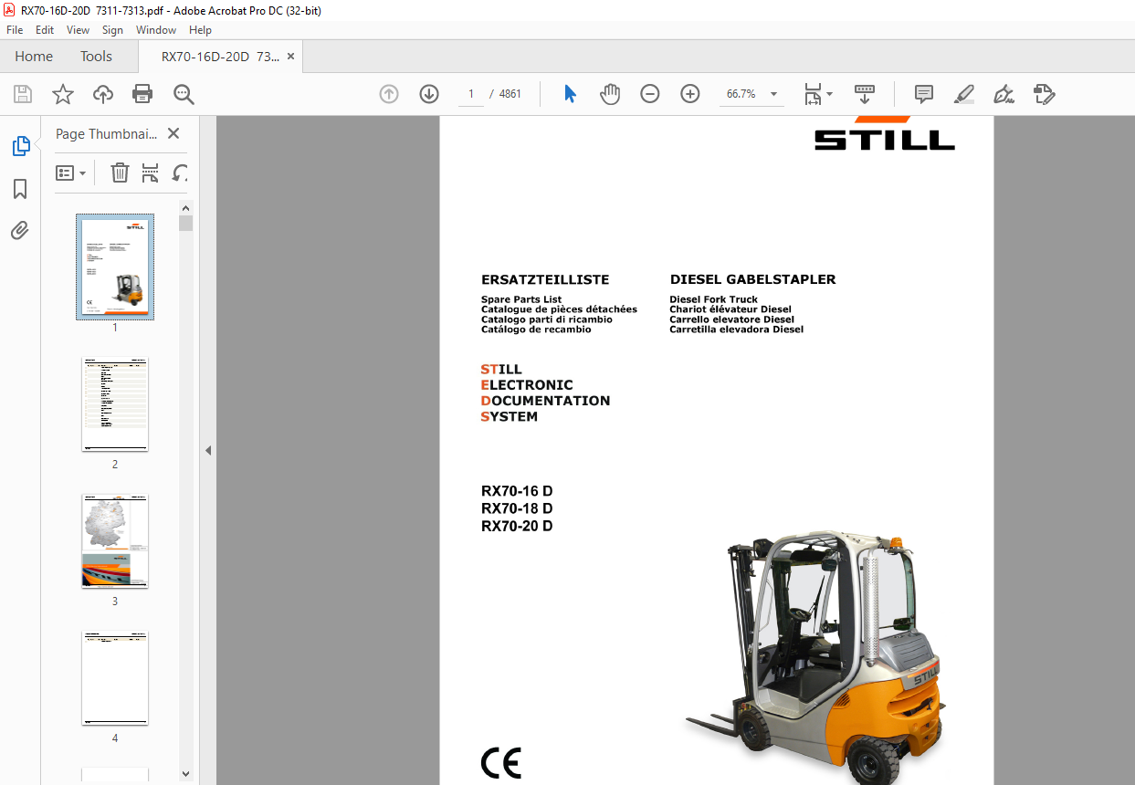Select page 3 thumbnail with map
Image resolution: width=1135 pixels, height=785 pixels.
115,541
